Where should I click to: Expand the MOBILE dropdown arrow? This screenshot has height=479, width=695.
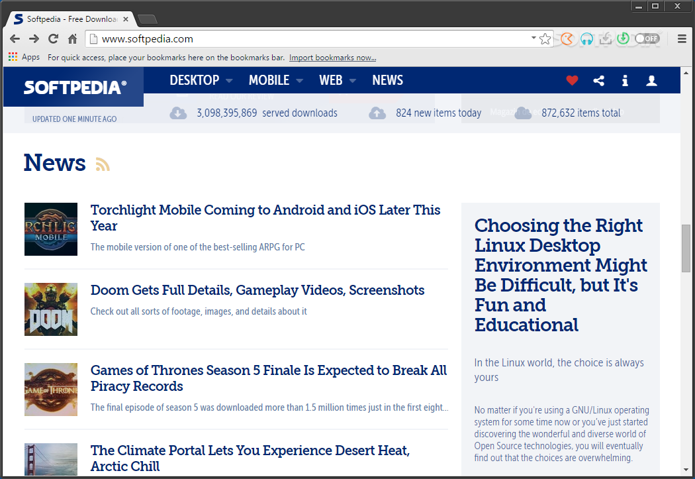300,81
